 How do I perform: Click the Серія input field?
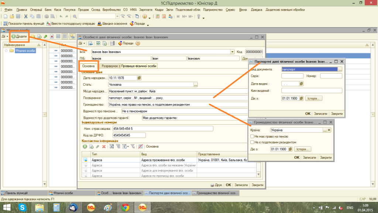292,76
